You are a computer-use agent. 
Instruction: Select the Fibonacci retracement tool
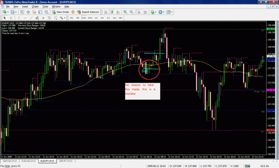coord(55,18)
